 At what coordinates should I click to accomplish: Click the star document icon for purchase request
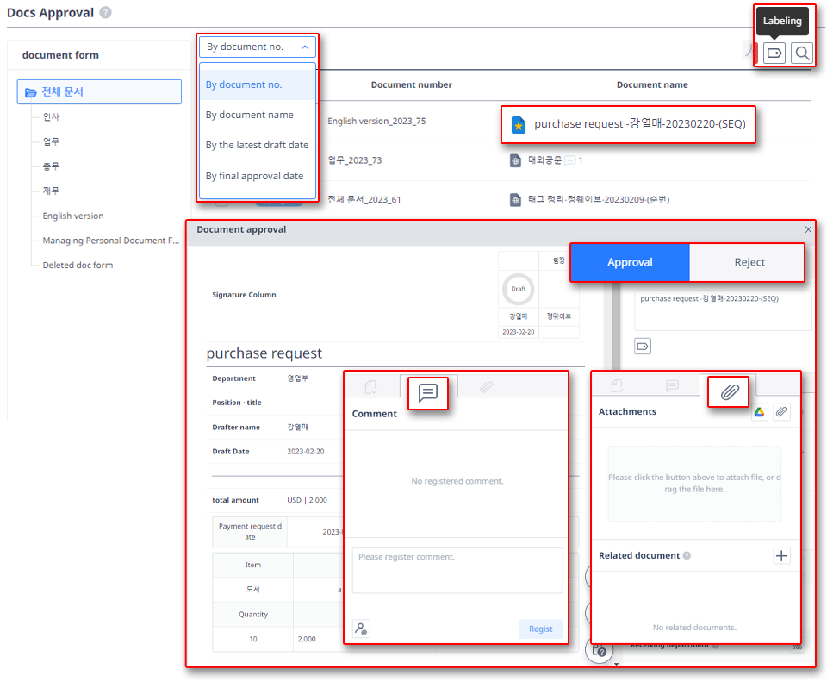(519, 125)
